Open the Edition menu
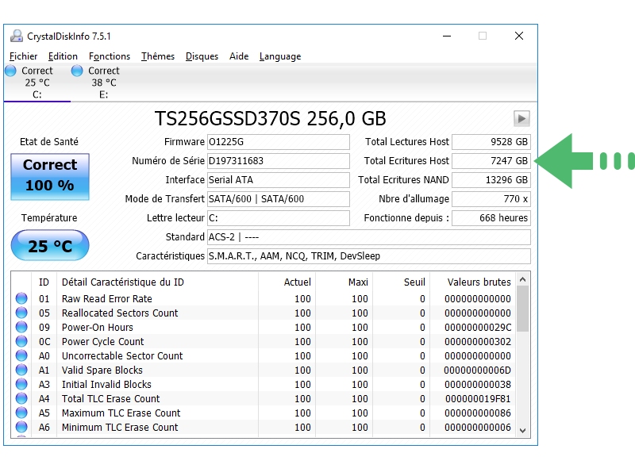Image resolution: width=635 pixels, height=476 pixels. 63,56
